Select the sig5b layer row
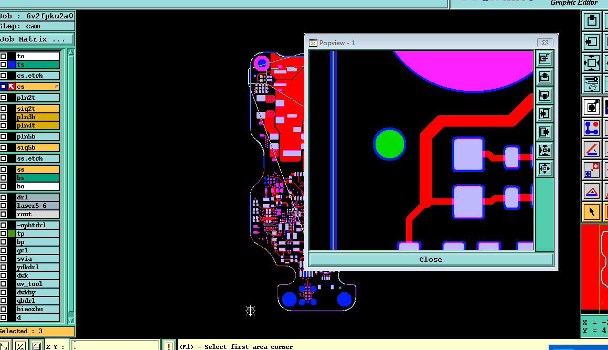This screenshot has width=608, height=350. (x=37, y=147)
